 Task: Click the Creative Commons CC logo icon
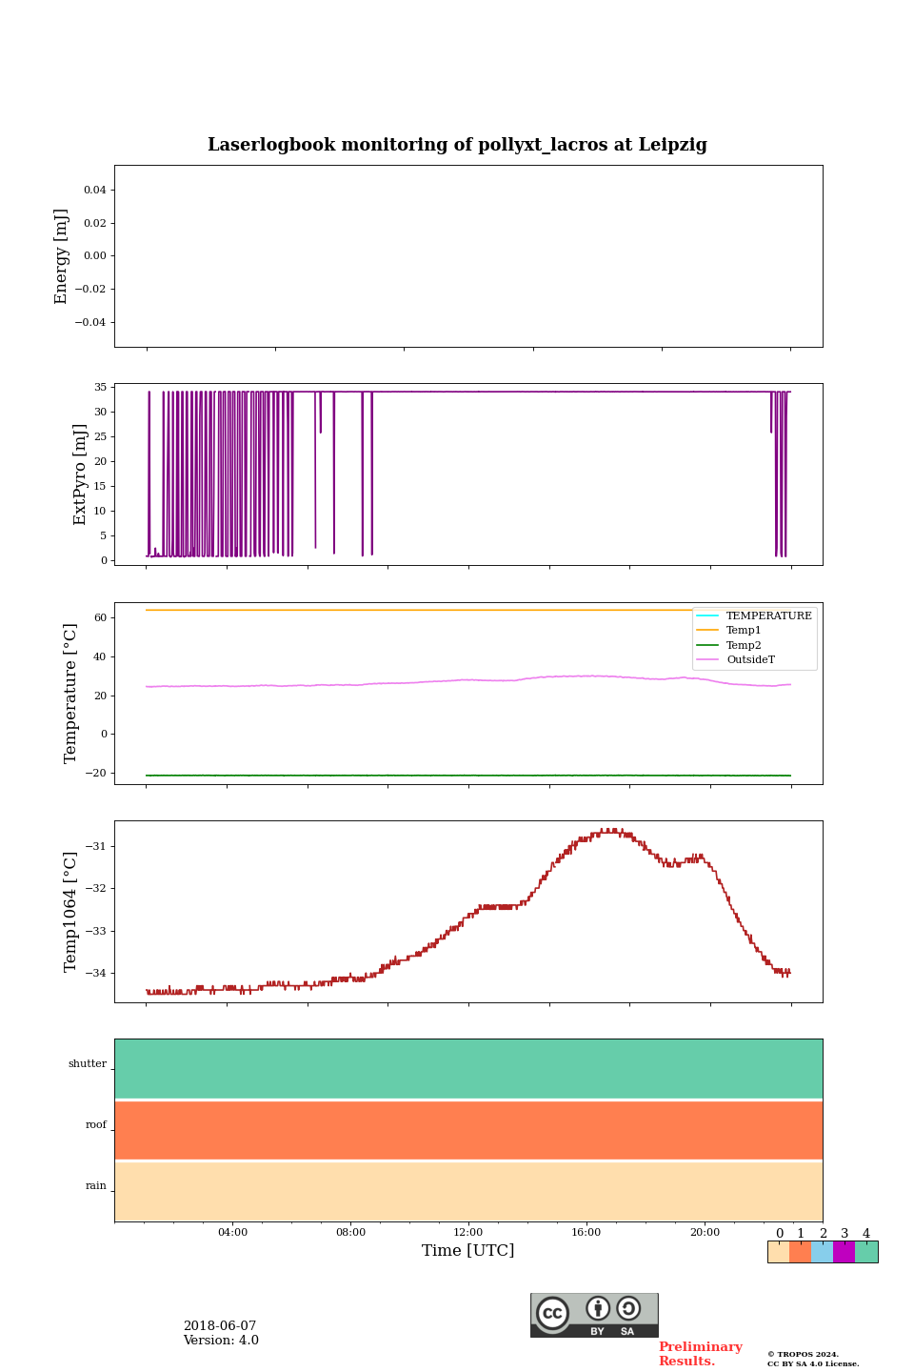coord(552,1313)
